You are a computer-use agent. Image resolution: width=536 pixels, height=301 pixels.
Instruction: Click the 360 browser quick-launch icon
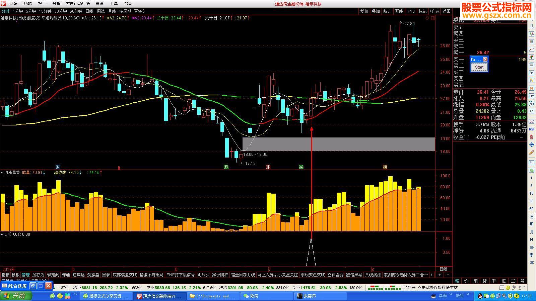coord(52,296)
